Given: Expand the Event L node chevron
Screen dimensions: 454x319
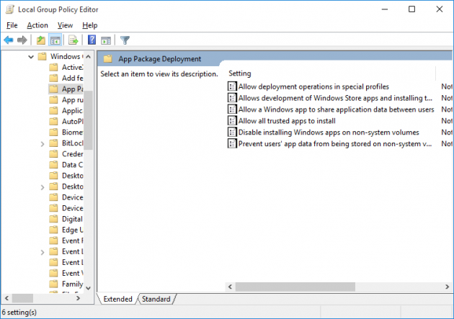Looking at the screenshot, I should (43, 252).
